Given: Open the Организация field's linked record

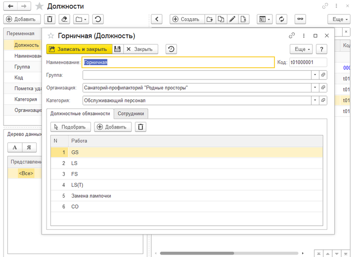Looking at the screenshot, I should 323,87.
